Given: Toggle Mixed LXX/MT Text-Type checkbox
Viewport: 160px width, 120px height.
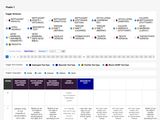Looking at the screenshot, I should point(103,65).
